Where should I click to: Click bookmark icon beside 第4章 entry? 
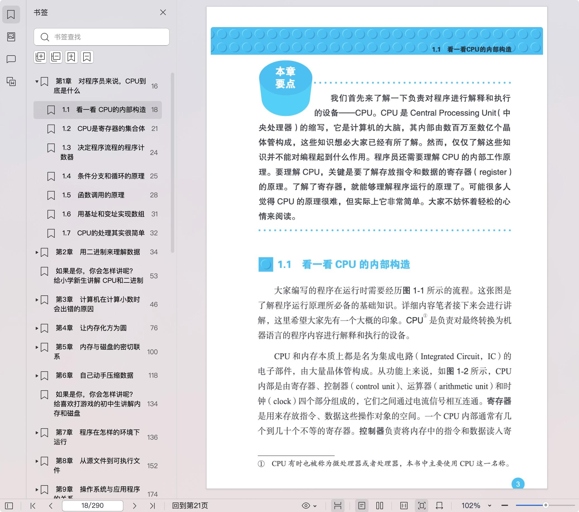(44, 328)
